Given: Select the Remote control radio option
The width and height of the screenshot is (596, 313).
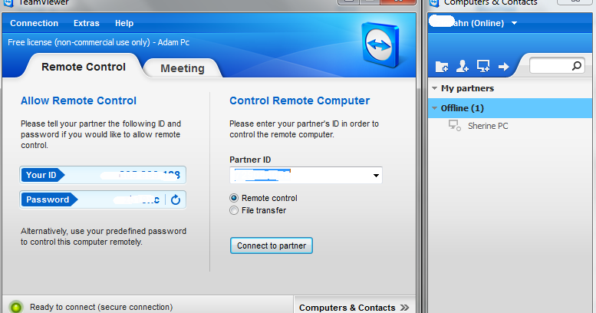Looking at the screenshot, I should click(235, 198).
